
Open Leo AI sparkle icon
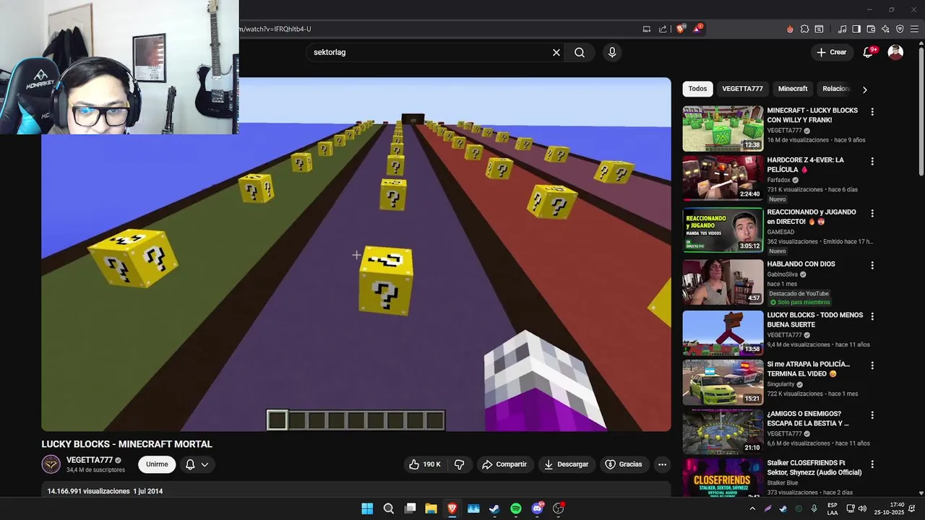[x=885, y=29]
